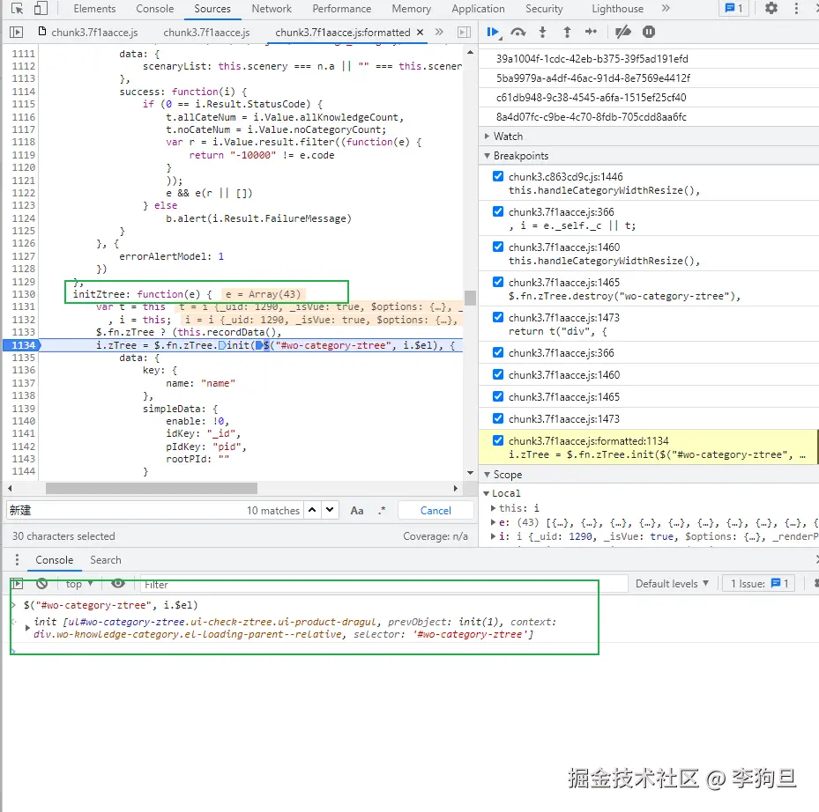Uncheck breakpoint 1460 with handleCategoryWidthResize code

[x=498, y=247]
